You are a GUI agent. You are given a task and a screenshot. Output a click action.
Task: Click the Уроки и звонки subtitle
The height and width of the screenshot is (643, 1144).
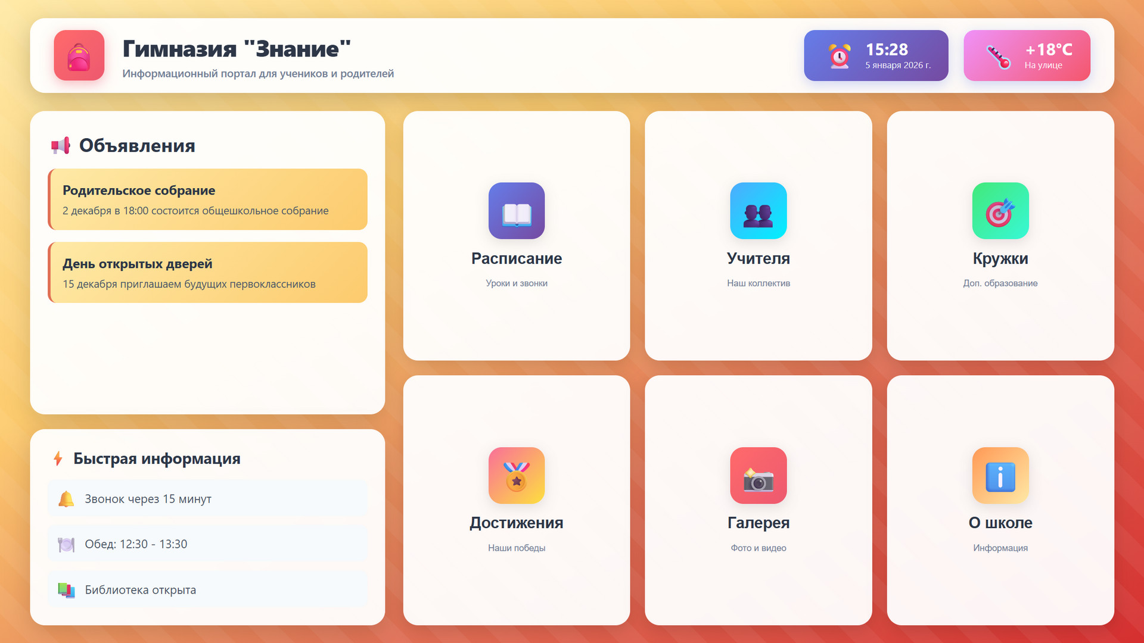point(516,283)
